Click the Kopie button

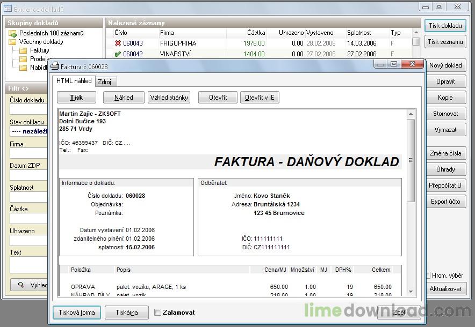click(445, 98)
